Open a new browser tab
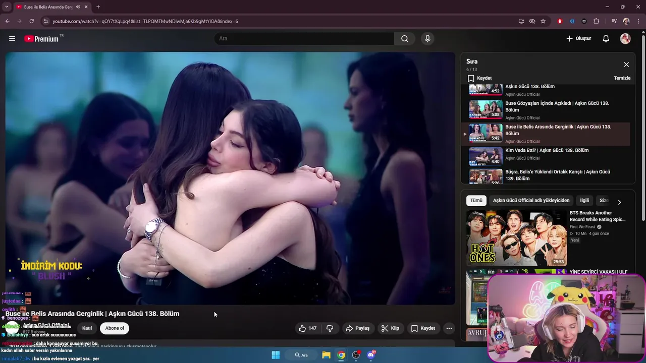 pos(98,7)
